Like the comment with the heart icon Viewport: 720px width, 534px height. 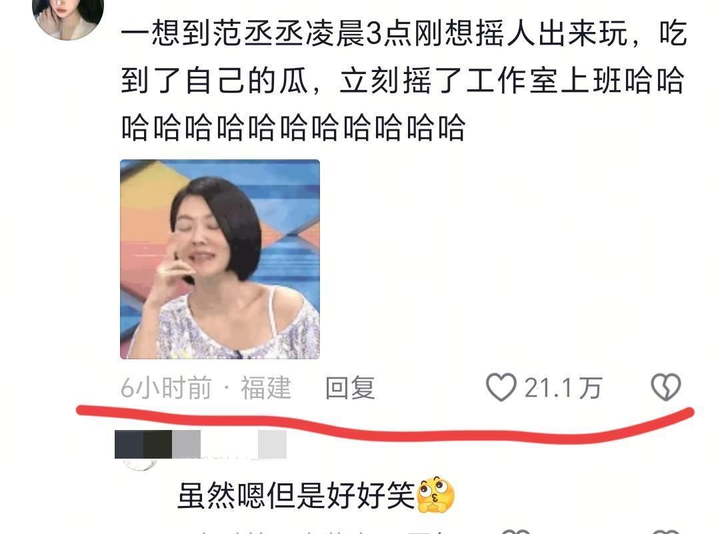coord(501,387)
